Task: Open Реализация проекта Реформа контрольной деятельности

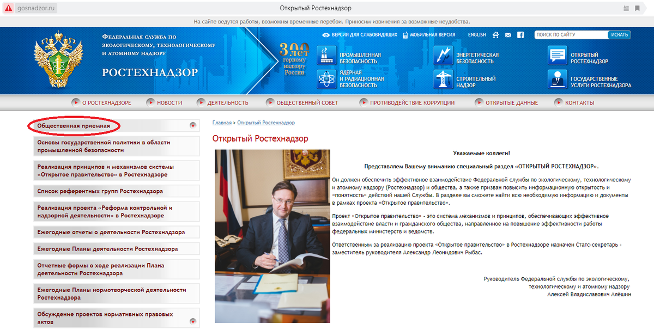Action: pyautogui.click(x=117, y=212)
